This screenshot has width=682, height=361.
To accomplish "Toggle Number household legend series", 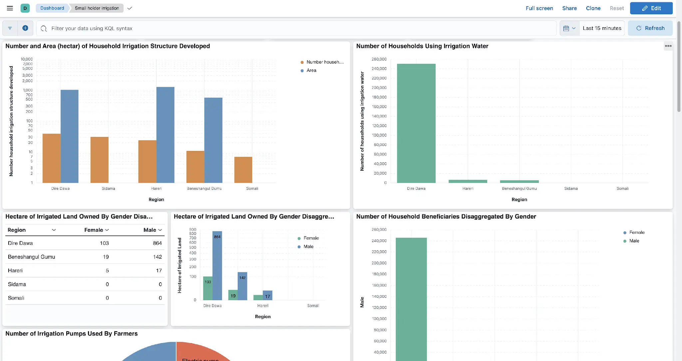I will tap(324, 62).
